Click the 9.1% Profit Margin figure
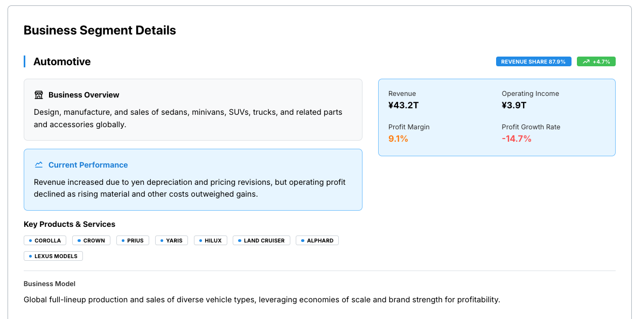Image resolution: width=641 pixels, height=319 pixels. tap(398, 138)
